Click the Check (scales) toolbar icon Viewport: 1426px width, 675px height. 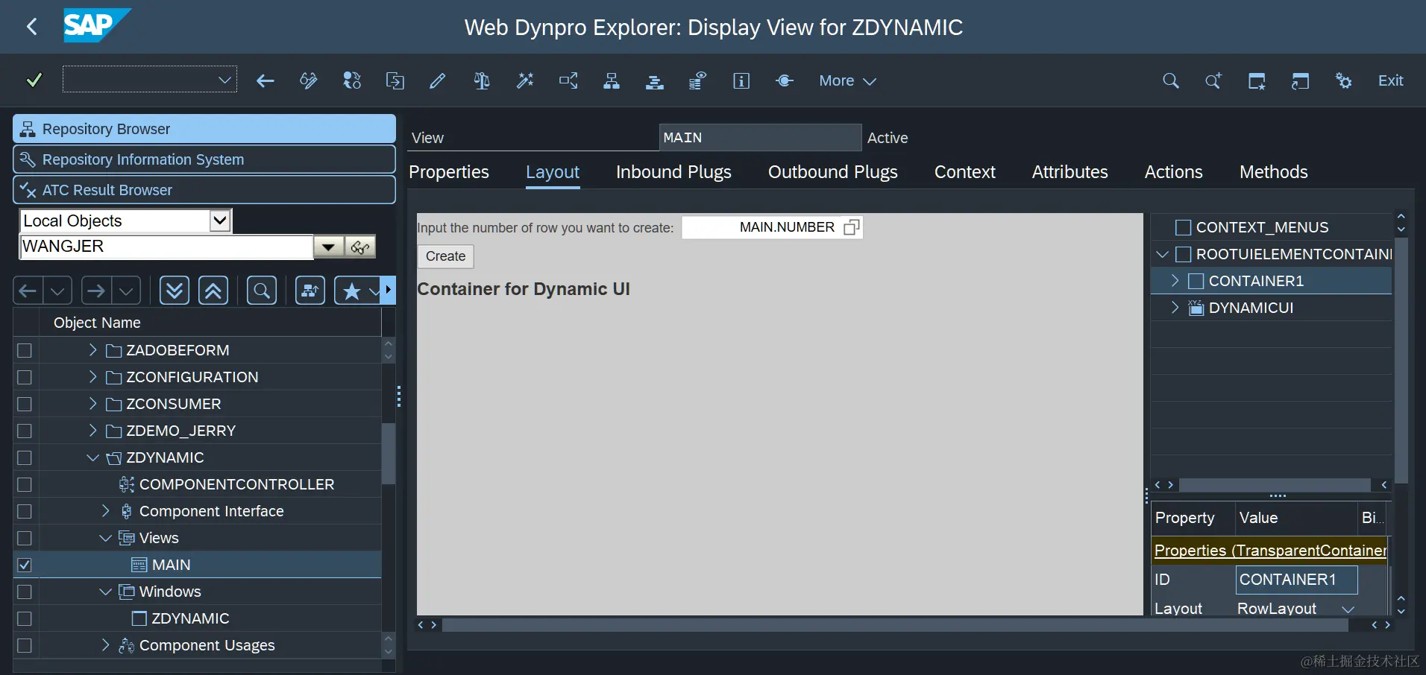(x=482, y=80)
